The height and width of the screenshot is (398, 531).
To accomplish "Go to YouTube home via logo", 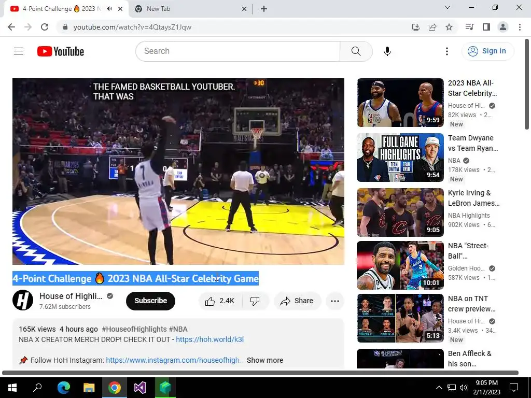I will [x=61, y=51].
